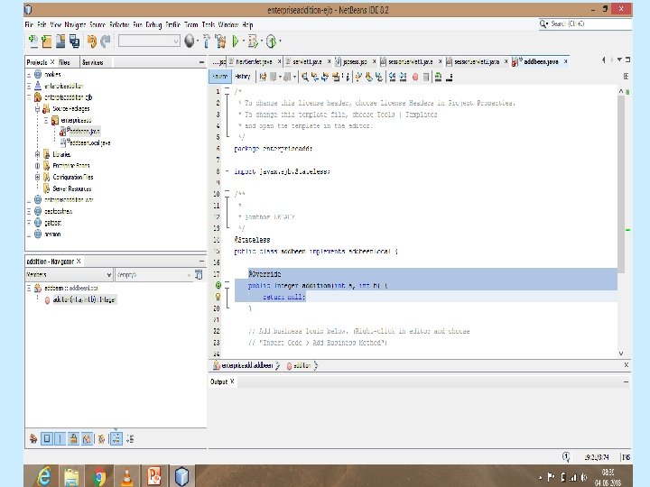Screen dimensions: 650x487
Task: Switch to the servlet1.java tab
Action: pyautogui.click(x=307, y=61)
